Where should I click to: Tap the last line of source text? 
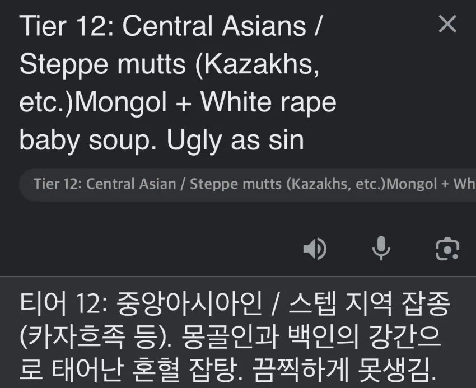(161, 141)
